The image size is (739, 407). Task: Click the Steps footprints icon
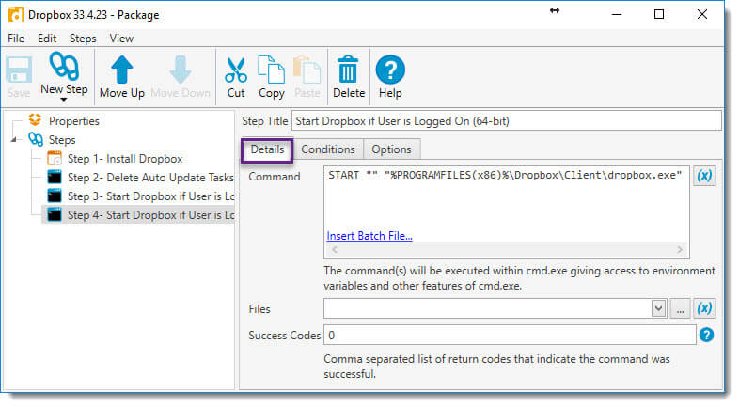[36, 139]
